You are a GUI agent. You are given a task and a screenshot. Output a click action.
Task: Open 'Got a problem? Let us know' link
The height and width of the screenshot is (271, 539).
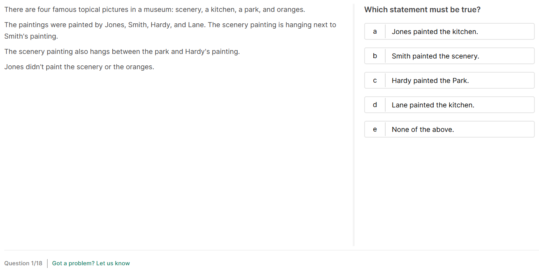(x=91, y=263)
